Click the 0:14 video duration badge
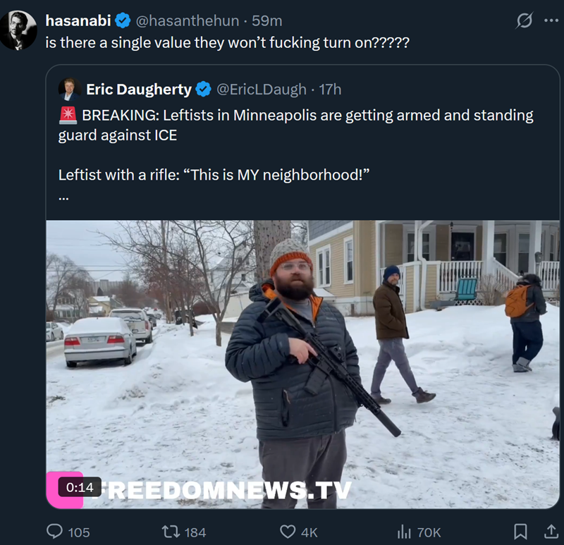564x545 pixels. click(80, 487)
